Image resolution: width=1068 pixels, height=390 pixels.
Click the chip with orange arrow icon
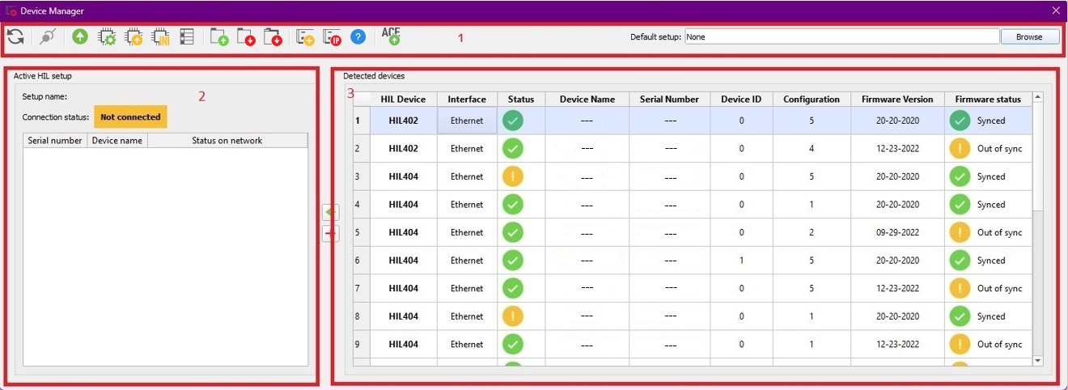pos(133,36)
